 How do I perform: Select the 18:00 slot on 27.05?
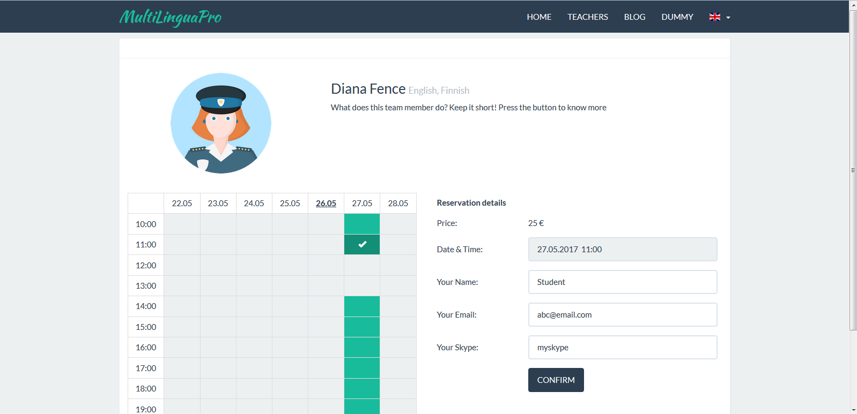pos(362,389)
